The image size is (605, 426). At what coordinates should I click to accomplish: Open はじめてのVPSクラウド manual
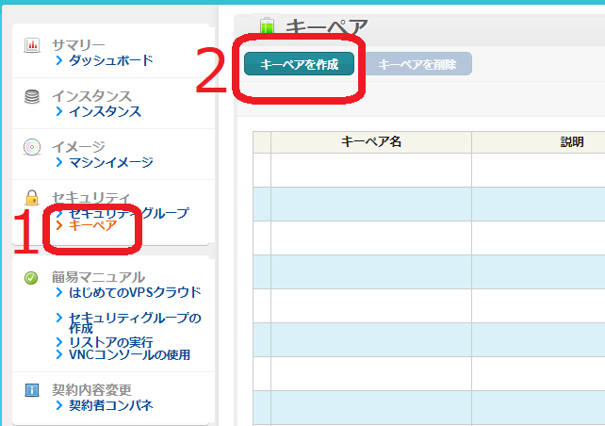pyautogui.click(x=135, y=292)
